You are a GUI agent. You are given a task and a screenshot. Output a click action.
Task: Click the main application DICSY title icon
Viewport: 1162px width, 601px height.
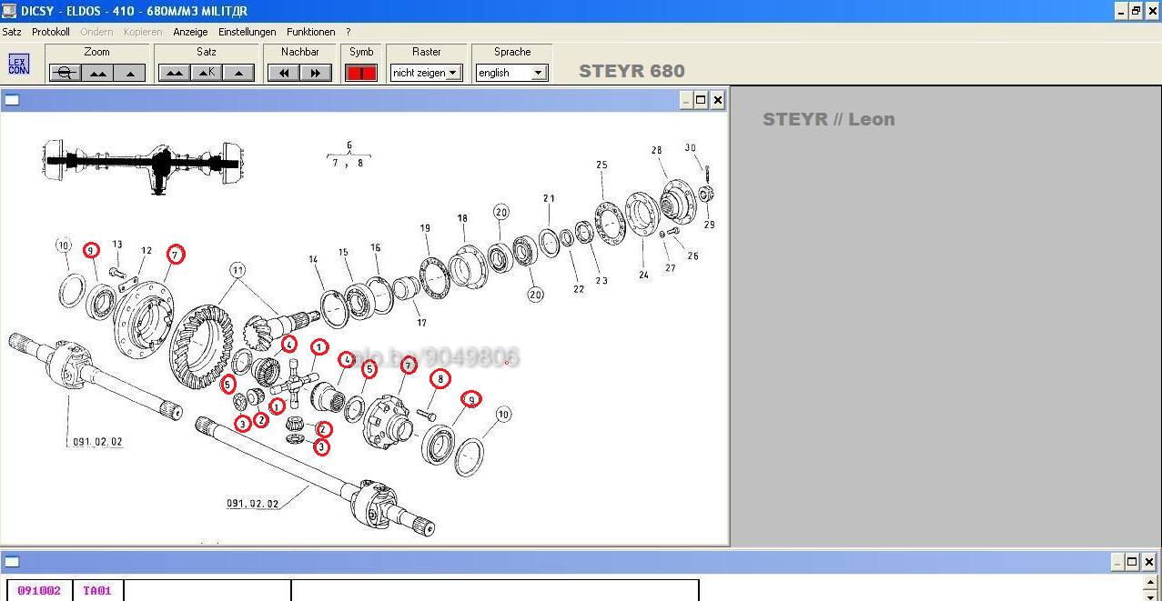tap(9, 10)
